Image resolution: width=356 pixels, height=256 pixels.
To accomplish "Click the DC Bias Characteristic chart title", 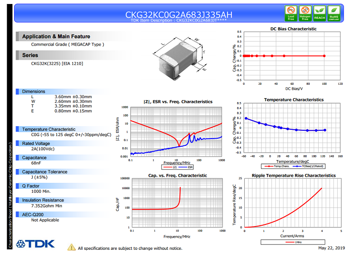I will [293, 29].
